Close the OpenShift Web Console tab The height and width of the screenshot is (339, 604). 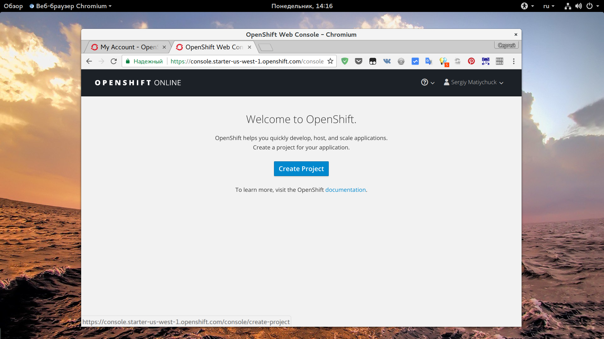click(249, 47)
